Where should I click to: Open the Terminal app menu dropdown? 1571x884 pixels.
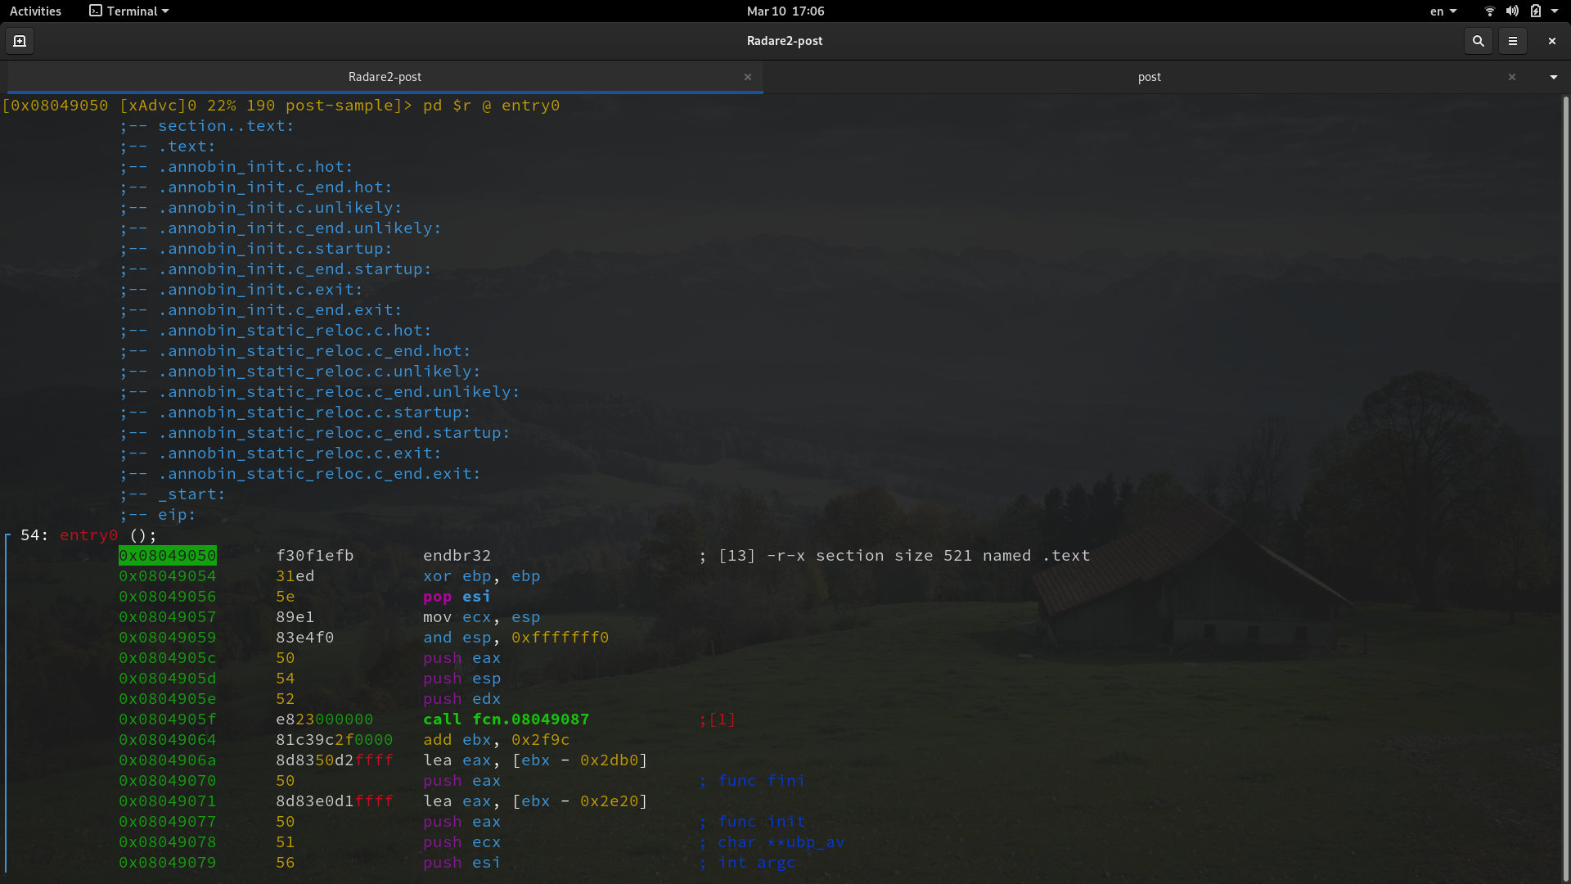pos(129,11)
